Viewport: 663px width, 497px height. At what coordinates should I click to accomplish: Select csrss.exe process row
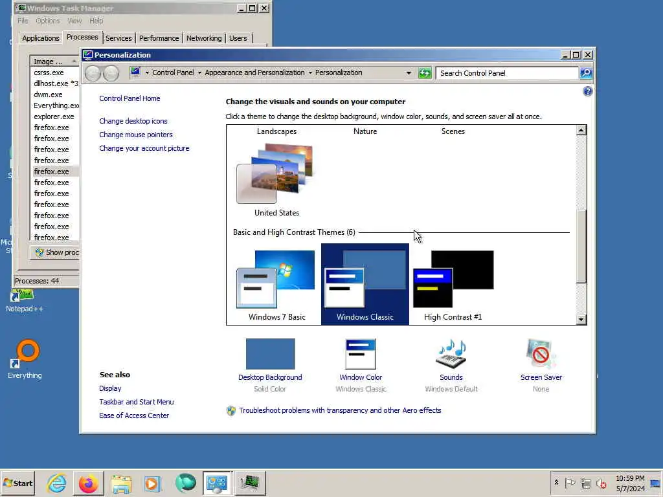click(55, 72)
